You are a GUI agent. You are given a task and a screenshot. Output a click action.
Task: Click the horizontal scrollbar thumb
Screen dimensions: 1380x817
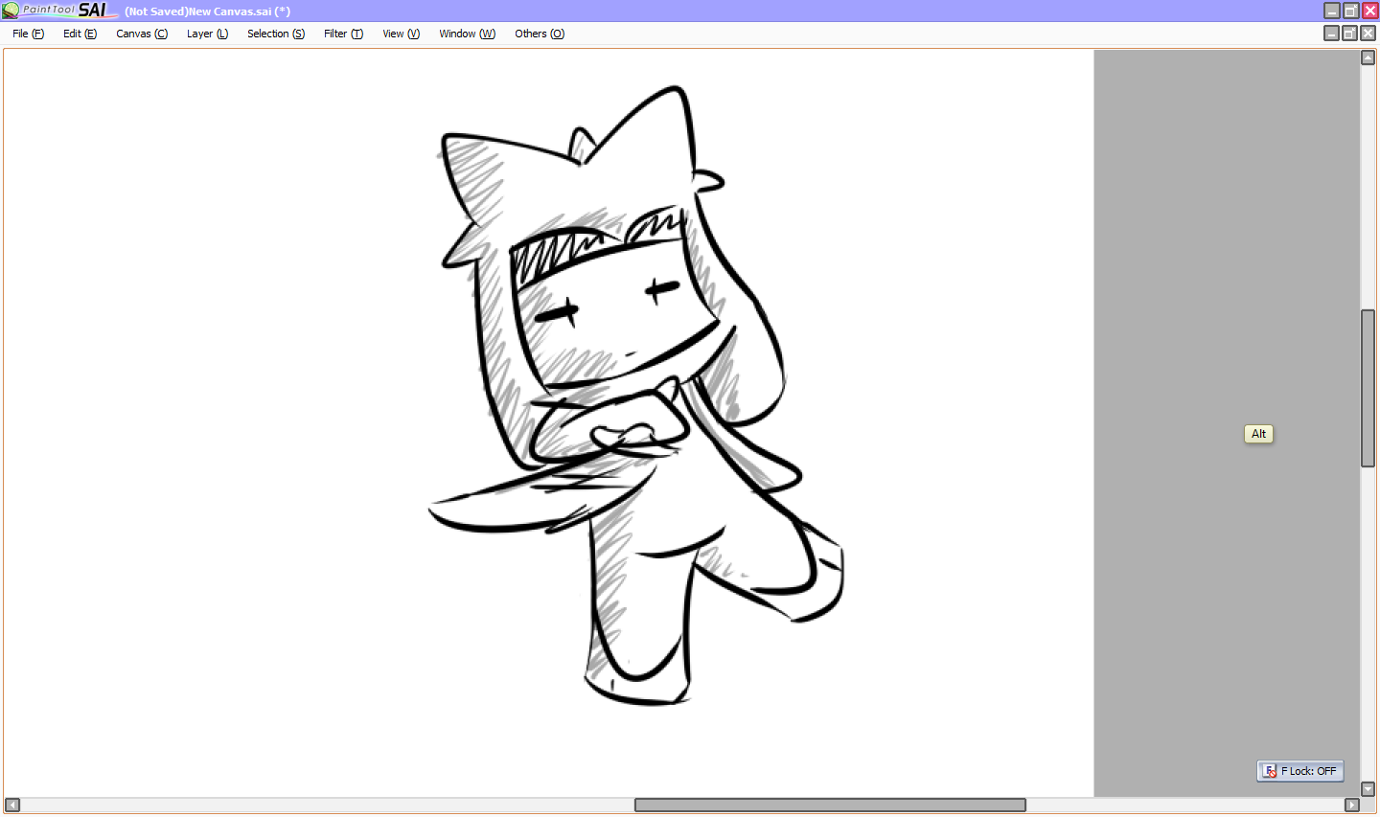coord(830,805)
